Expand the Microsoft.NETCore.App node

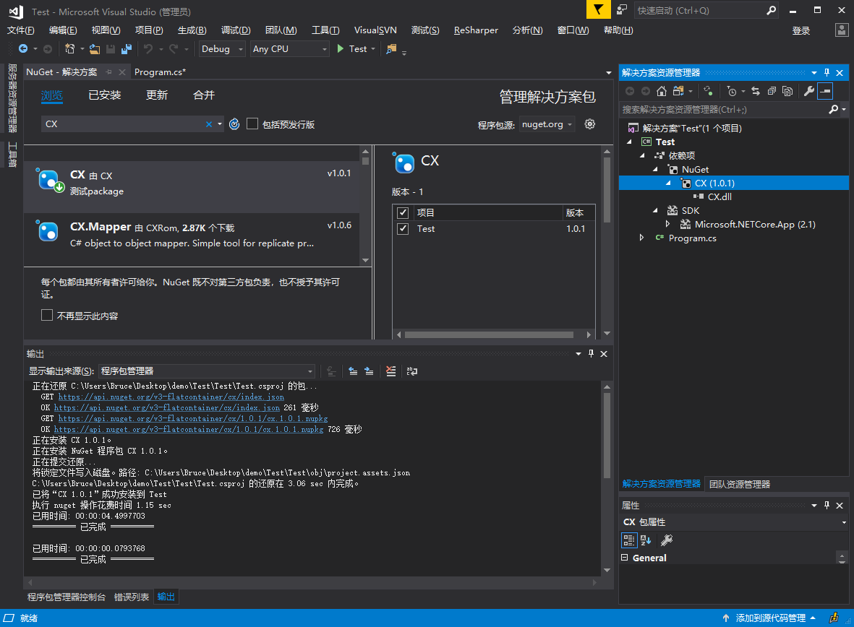tap(668, 224)
